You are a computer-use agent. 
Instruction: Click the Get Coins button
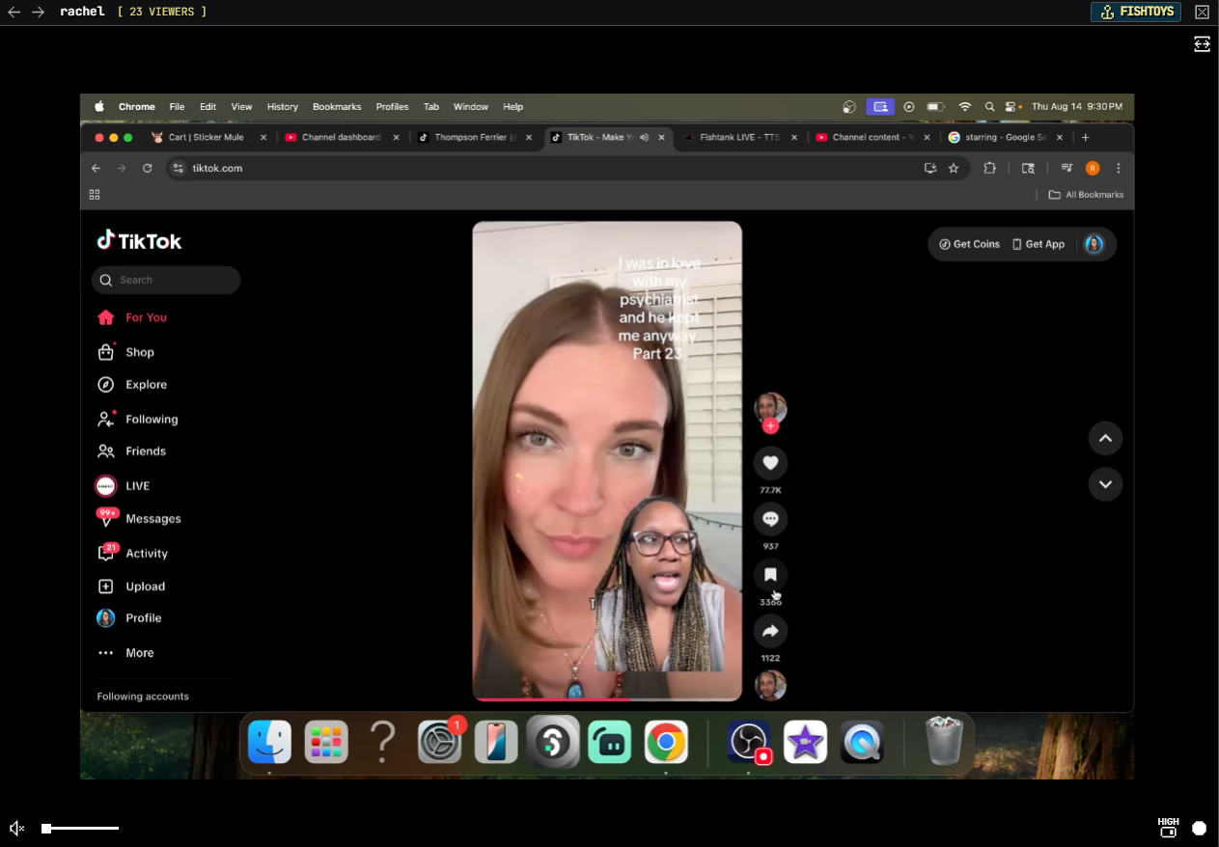pyautogui.click(x=969, y=244)
